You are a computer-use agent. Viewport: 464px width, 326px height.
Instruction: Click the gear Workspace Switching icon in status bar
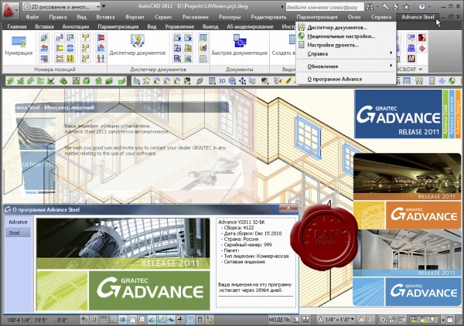(x=383, y=320)
